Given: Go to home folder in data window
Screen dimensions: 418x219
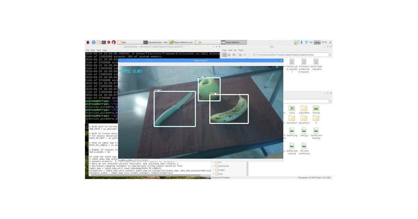Looking at the screenshot, I should click(x=240, y=55).
